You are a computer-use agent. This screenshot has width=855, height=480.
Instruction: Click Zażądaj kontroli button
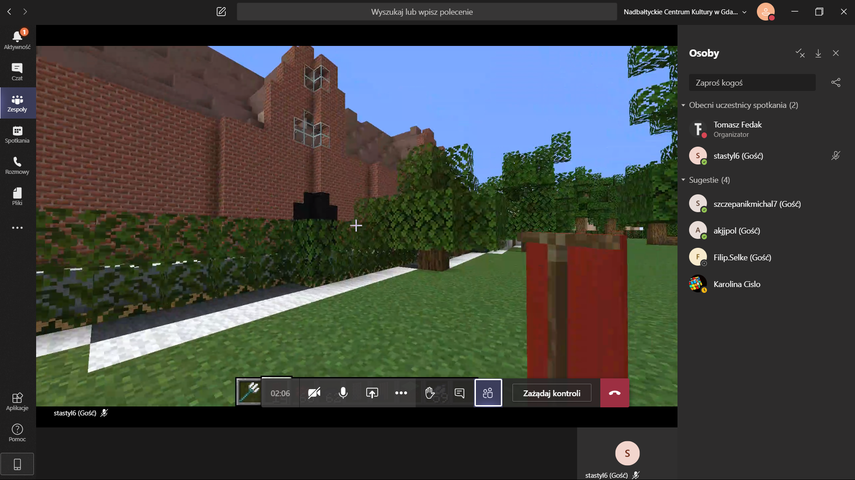click(552, 393)
